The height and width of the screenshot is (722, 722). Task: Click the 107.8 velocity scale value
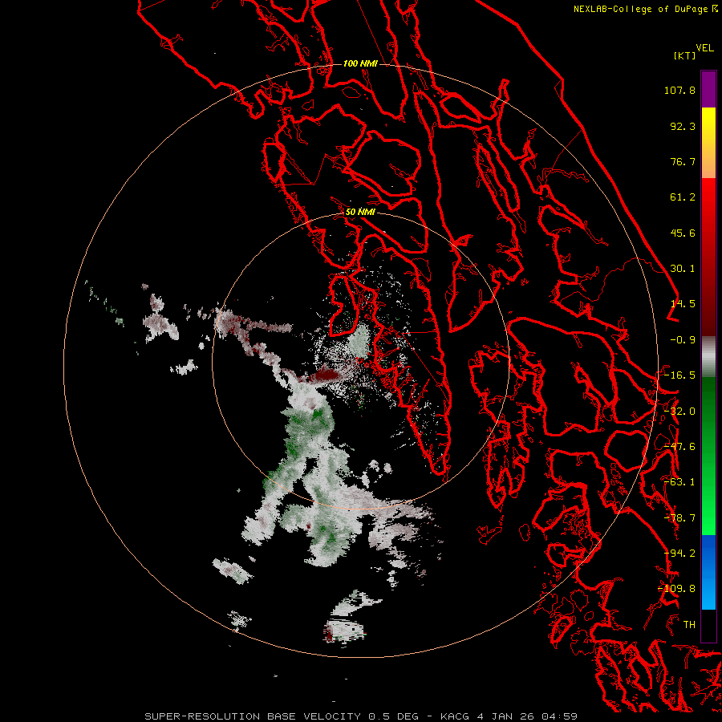coord(679,90)
